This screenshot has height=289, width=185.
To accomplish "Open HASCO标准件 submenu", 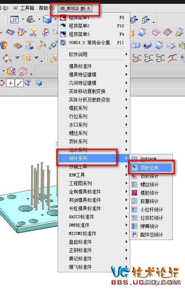I will [x=94, y=217].
